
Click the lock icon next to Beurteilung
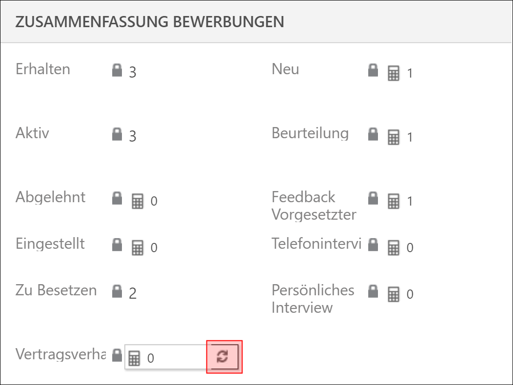(373, 134)
